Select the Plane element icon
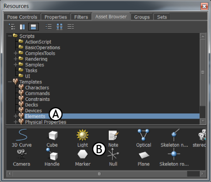Image resolution: width=211 pixels, height=182 pixels. coord(144,155)
